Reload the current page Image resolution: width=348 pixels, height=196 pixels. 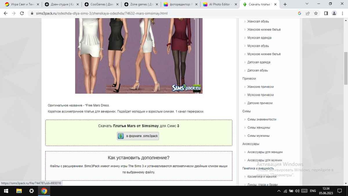click(x=22, y=13)
